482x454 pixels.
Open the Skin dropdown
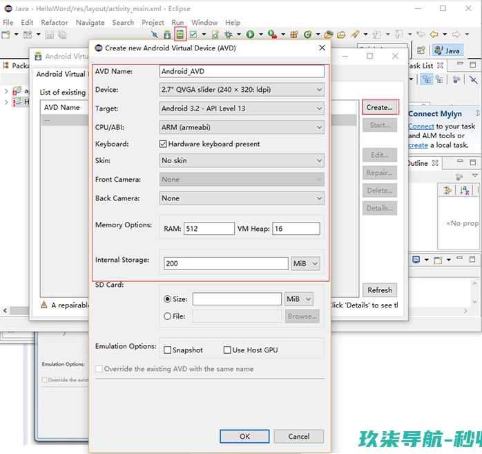tap(242, 160)
